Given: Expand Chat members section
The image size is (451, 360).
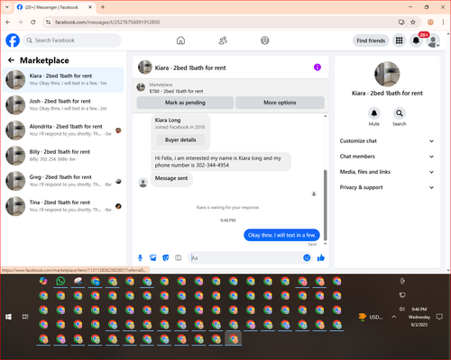Looking at the screenshot, I should coord(387,157).
